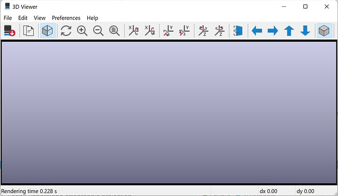This screenshot has width=338, height=196.
Task: Close the 3D Viewer window
Action: 327,7
